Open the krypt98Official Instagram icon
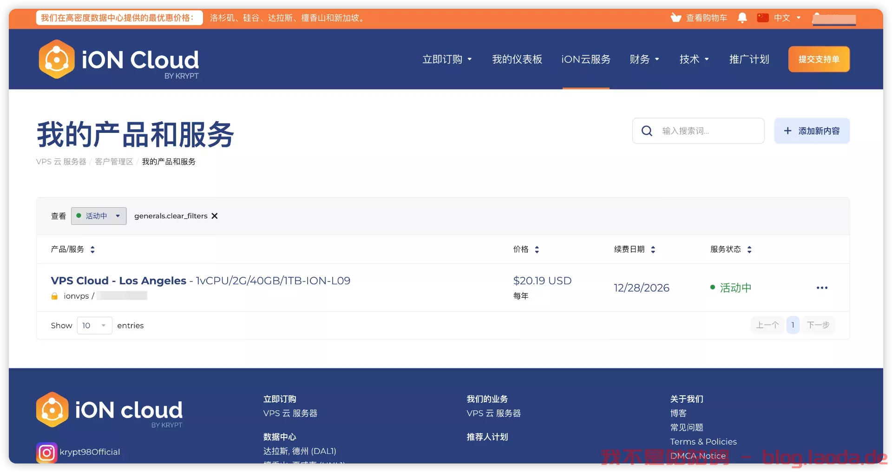This screenshot has height=472, width=892. 46,452
